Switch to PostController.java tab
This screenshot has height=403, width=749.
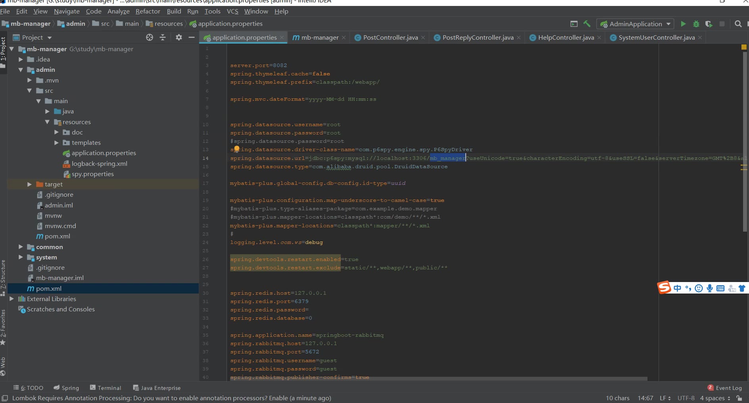coord(390,37)
